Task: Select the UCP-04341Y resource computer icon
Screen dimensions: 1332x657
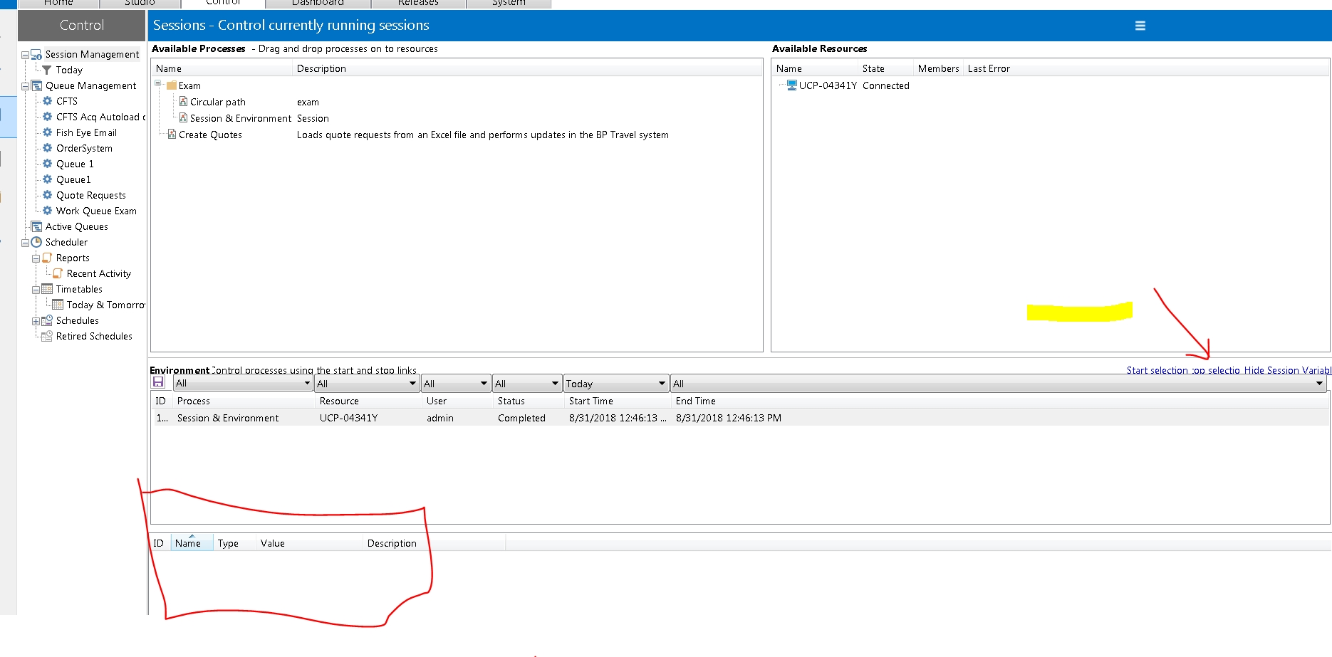Action: pos(791,85)
